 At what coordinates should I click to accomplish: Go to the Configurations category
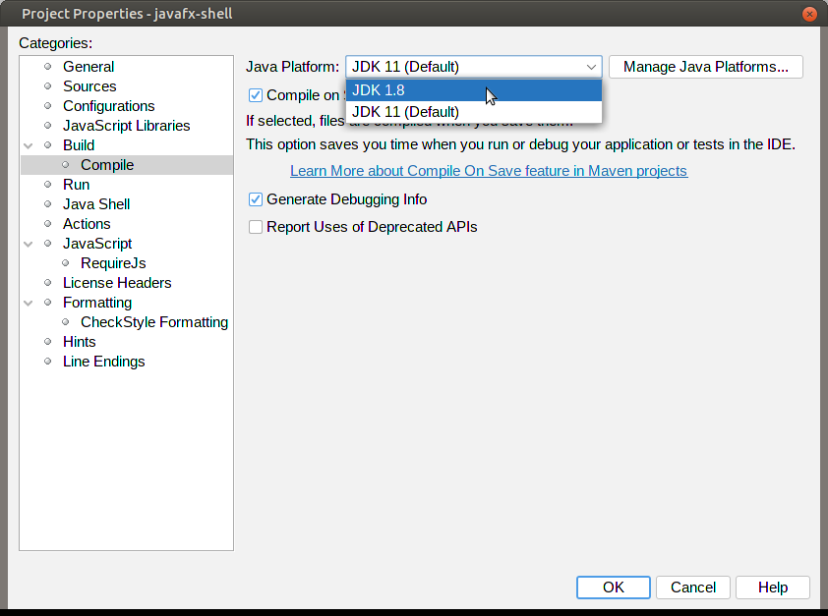pos(108,106)
